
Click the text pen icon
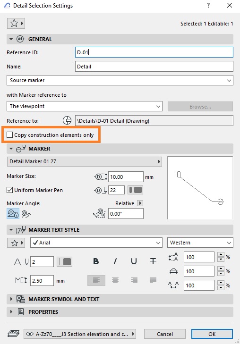click(x=21, y=261)
